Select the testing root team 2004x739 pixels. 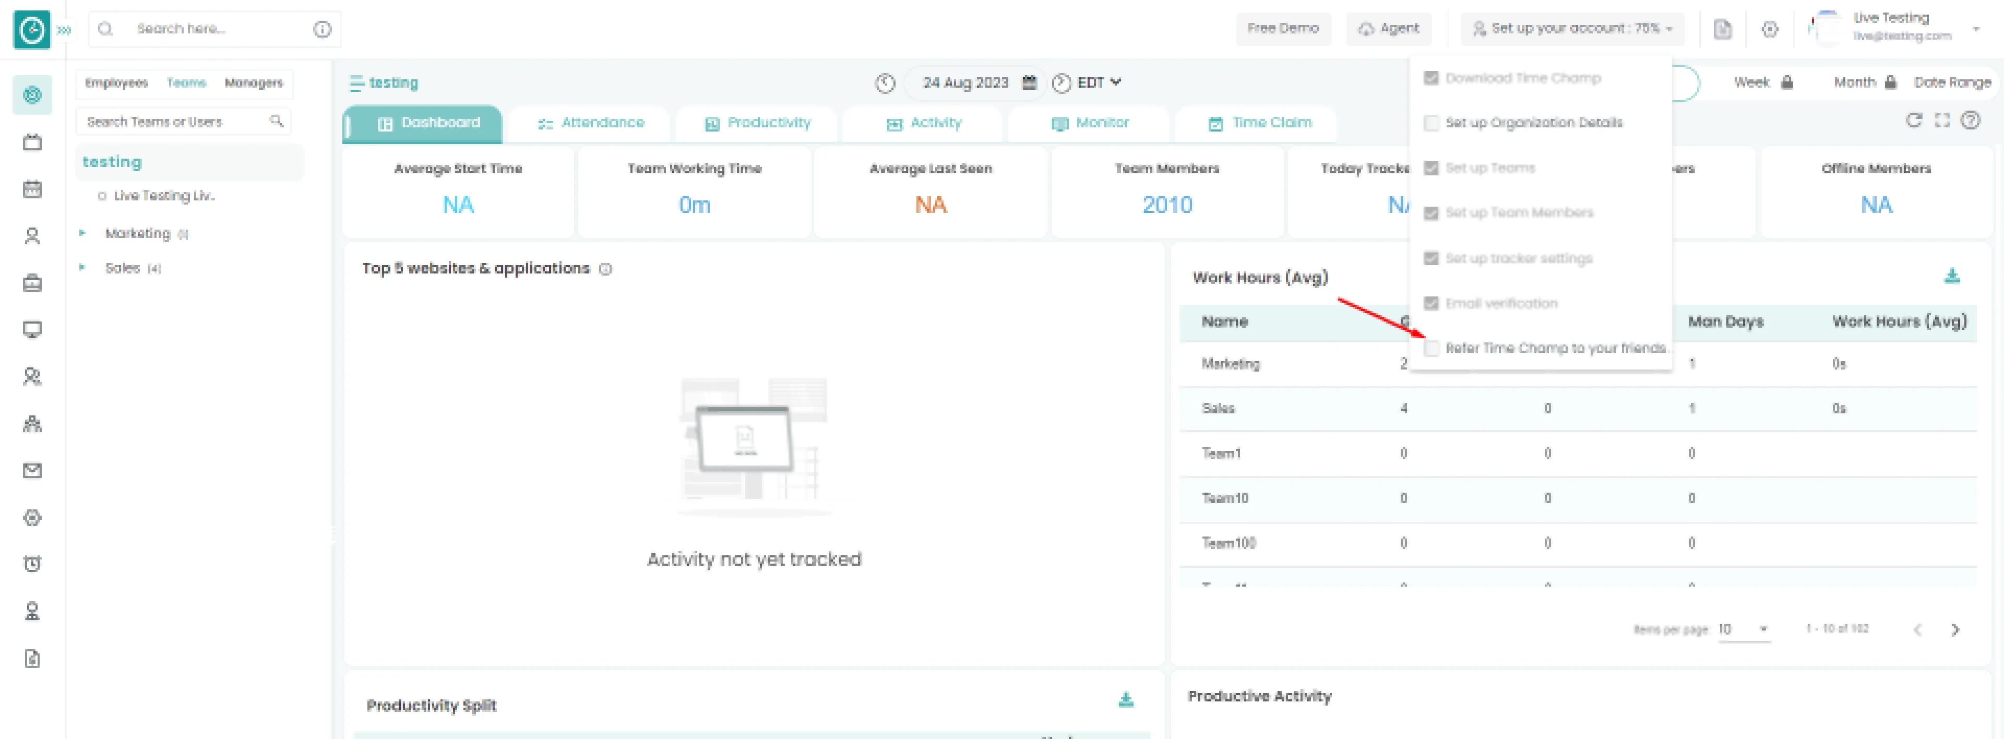pos(189,162)
